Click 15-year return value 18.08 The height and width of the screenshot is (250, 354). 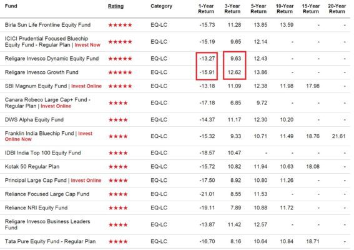tap(313, 167)
